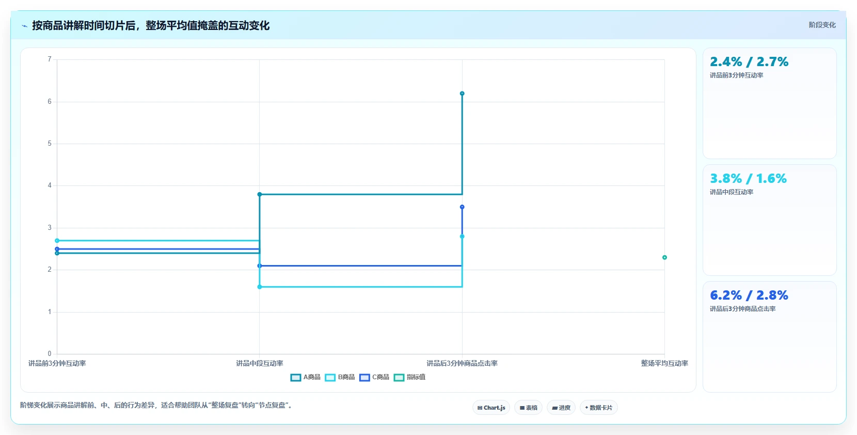857x435 pixels.
Task: Click the 讲品前3分钟互动率 card caption
Action: [x=736, y=75]
